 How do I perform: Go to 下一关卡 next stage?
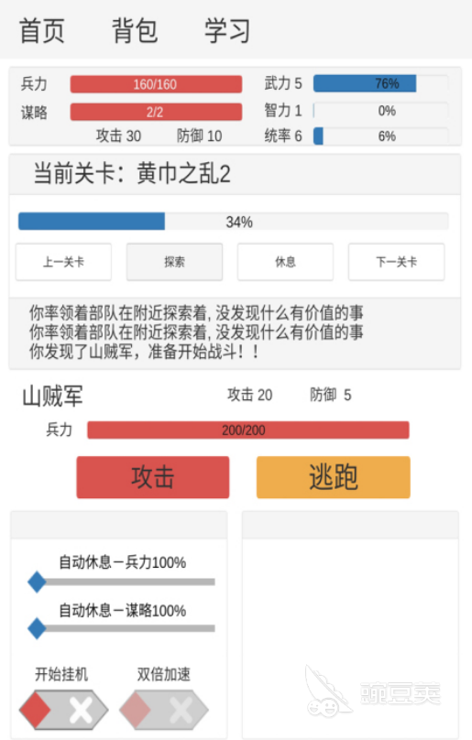[x=397, y=262]
